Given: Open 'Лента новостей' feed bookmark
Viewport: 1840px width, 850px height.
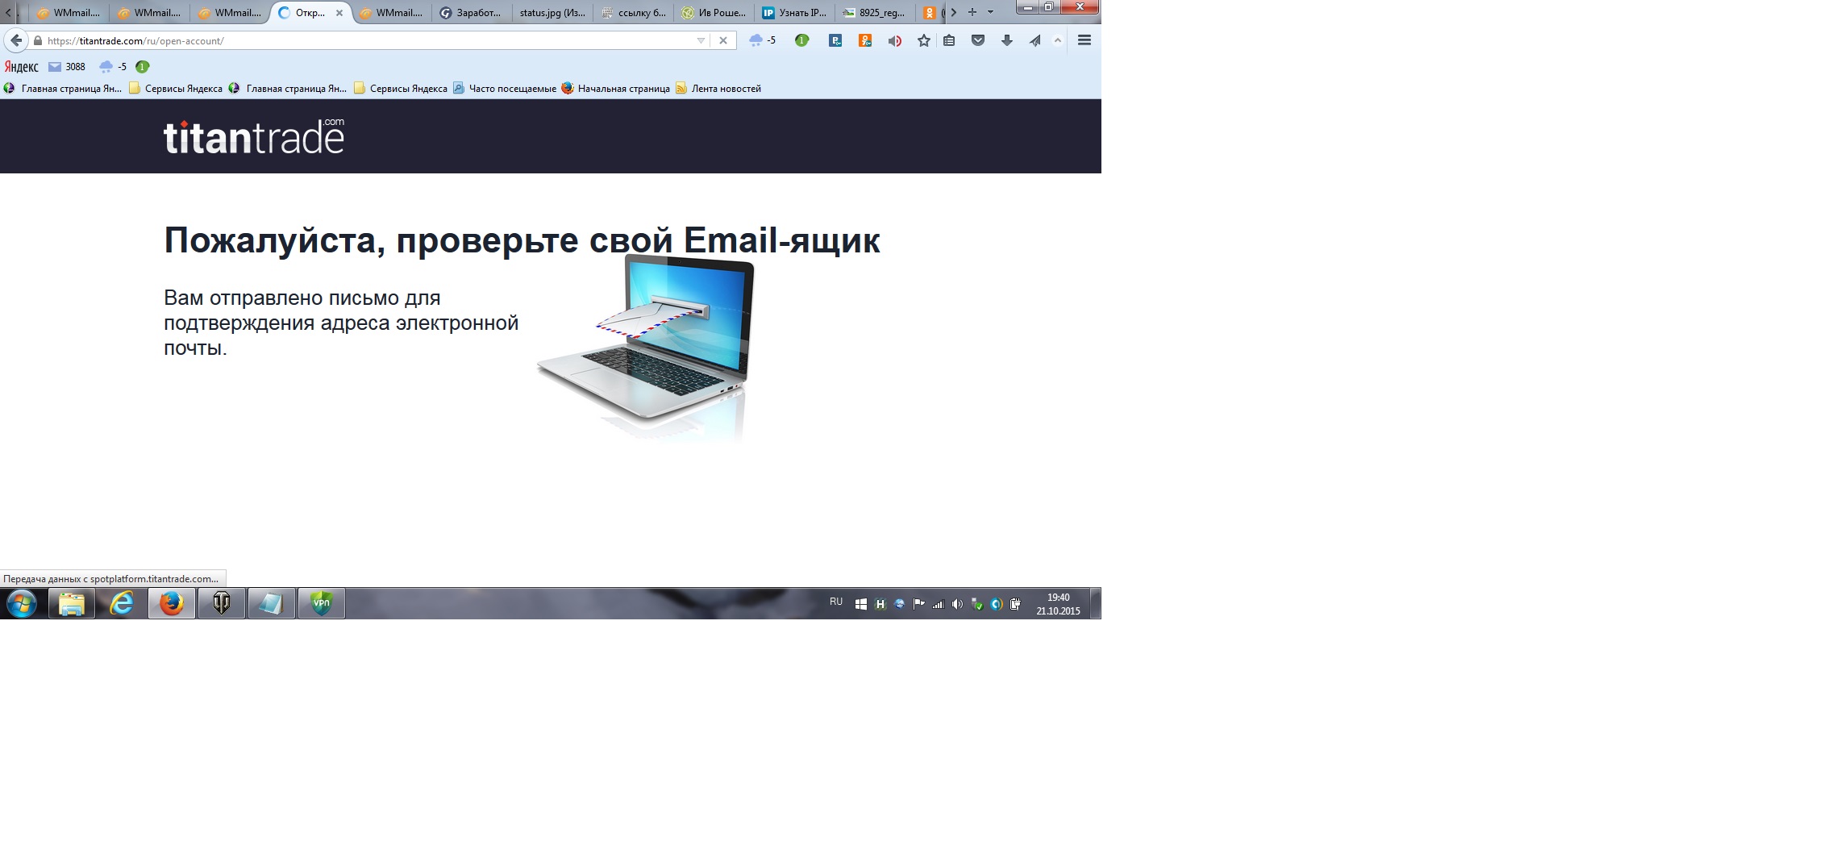Looking at the screenshot, I should tap(718, 89).
